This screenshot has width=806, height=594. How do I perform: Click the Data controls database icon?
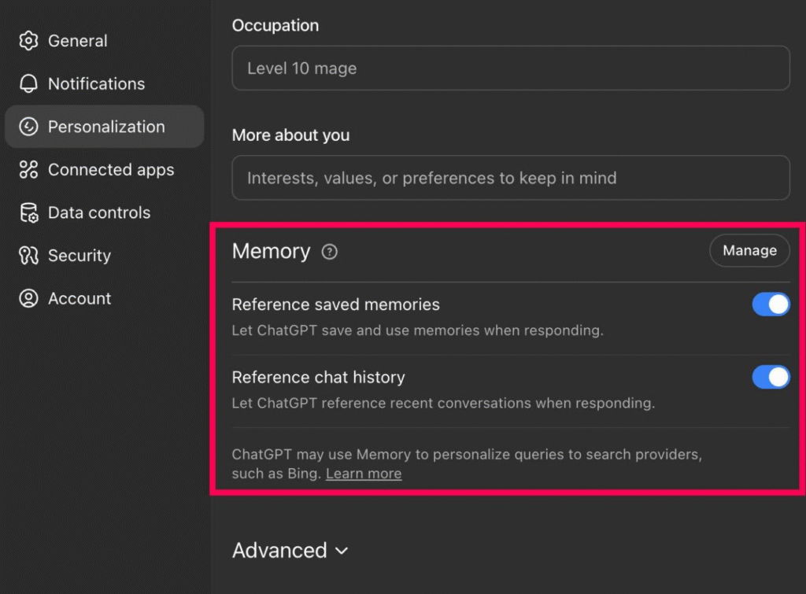click(x=29, y=212)
